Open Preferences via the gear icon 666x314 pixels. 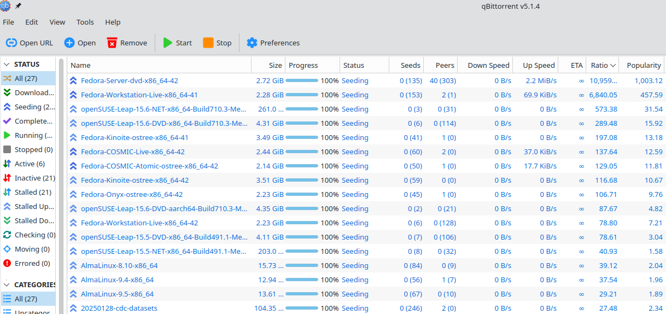(252, 43)
